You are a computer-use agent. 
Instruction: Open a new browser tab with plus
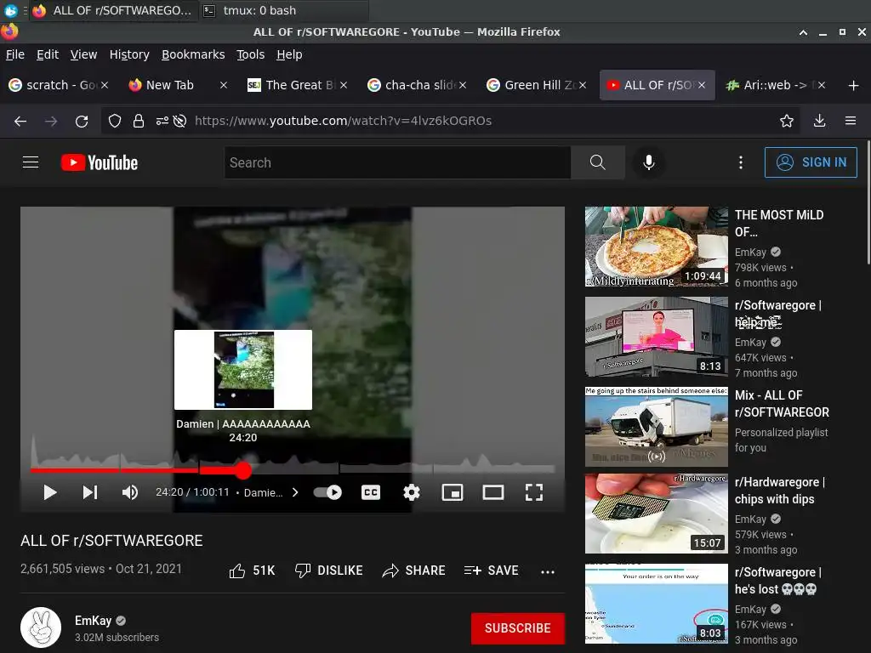(854, 85)
